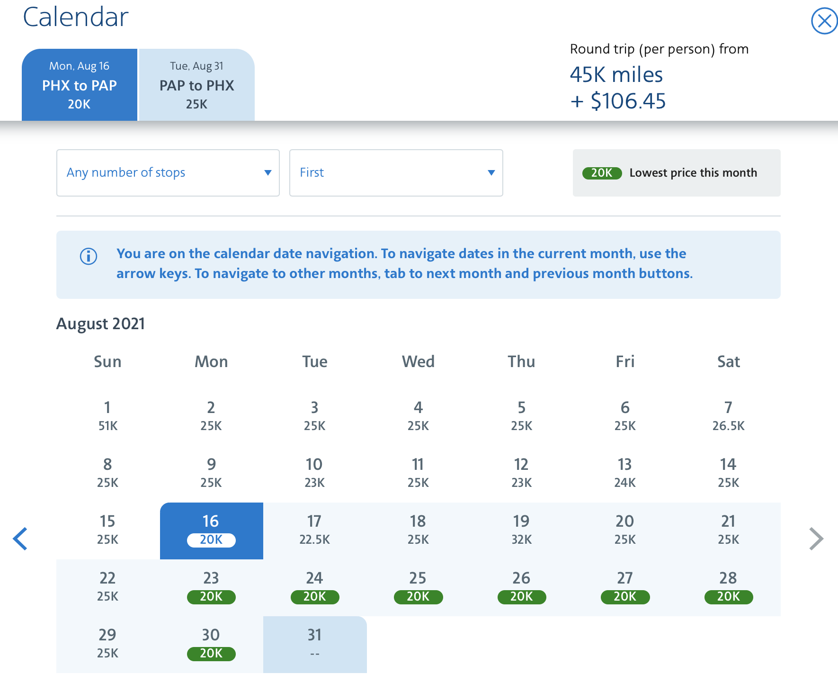Choose August 23 with the 20K fare
The width and height of the screenshot is (838, 683).
coord(211,587)
